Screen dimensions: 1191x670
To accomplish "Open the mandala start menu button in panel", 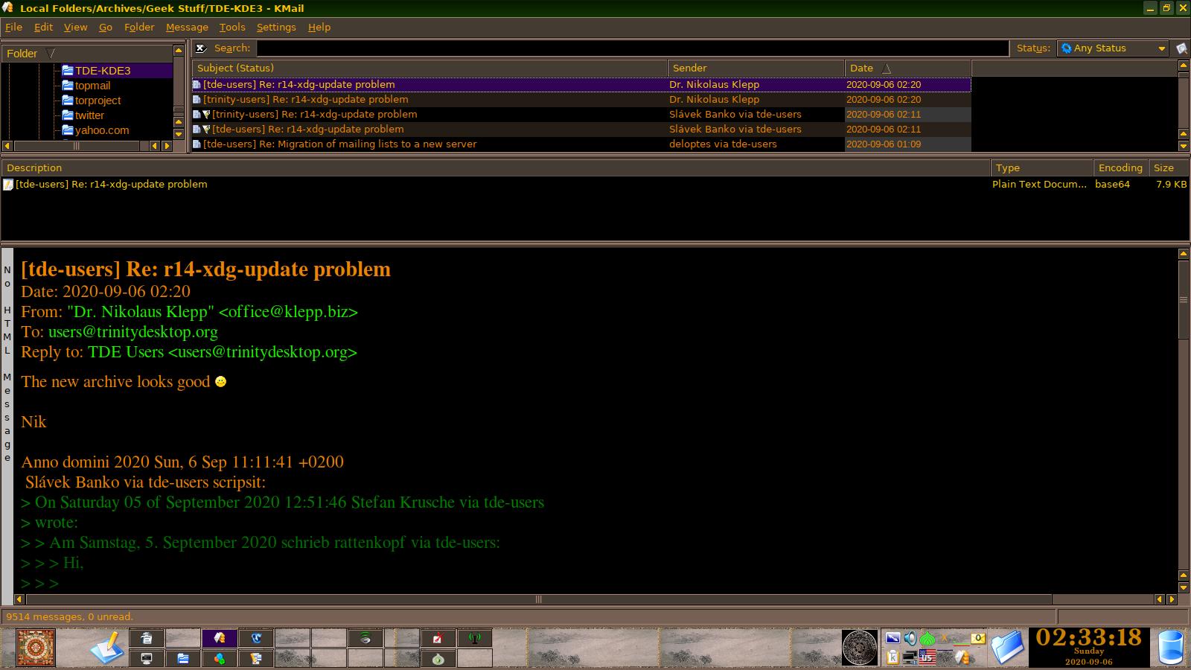I will click(36, 648).
